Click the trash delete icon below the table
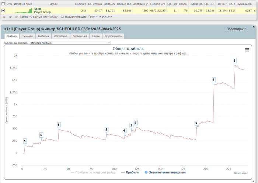This screenshot has width=258, height=183. (x=4, y=17)
